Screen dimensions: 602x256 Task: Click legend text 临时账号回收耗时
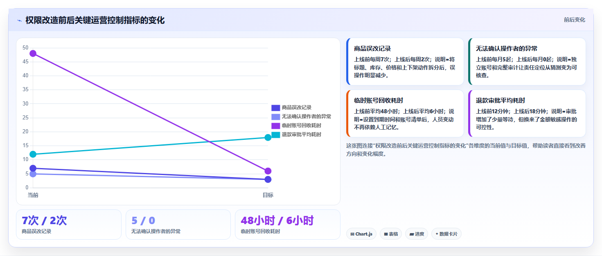[x=302, y=126]
